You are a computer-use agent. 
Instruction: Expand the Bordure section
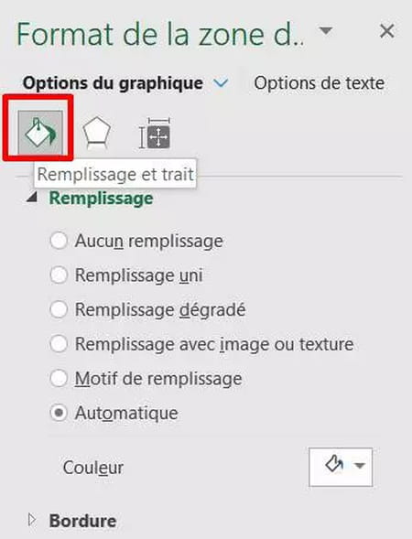pyautogui.click(x=32, y=520)
